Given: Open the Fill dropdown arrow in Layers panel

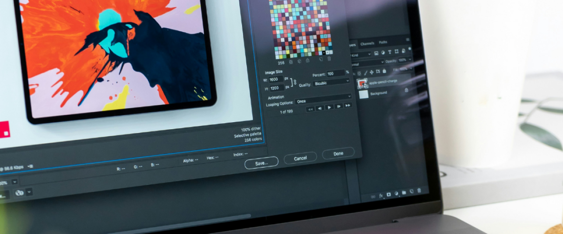Looking at the screenshot, I should (x=411, y=68).
